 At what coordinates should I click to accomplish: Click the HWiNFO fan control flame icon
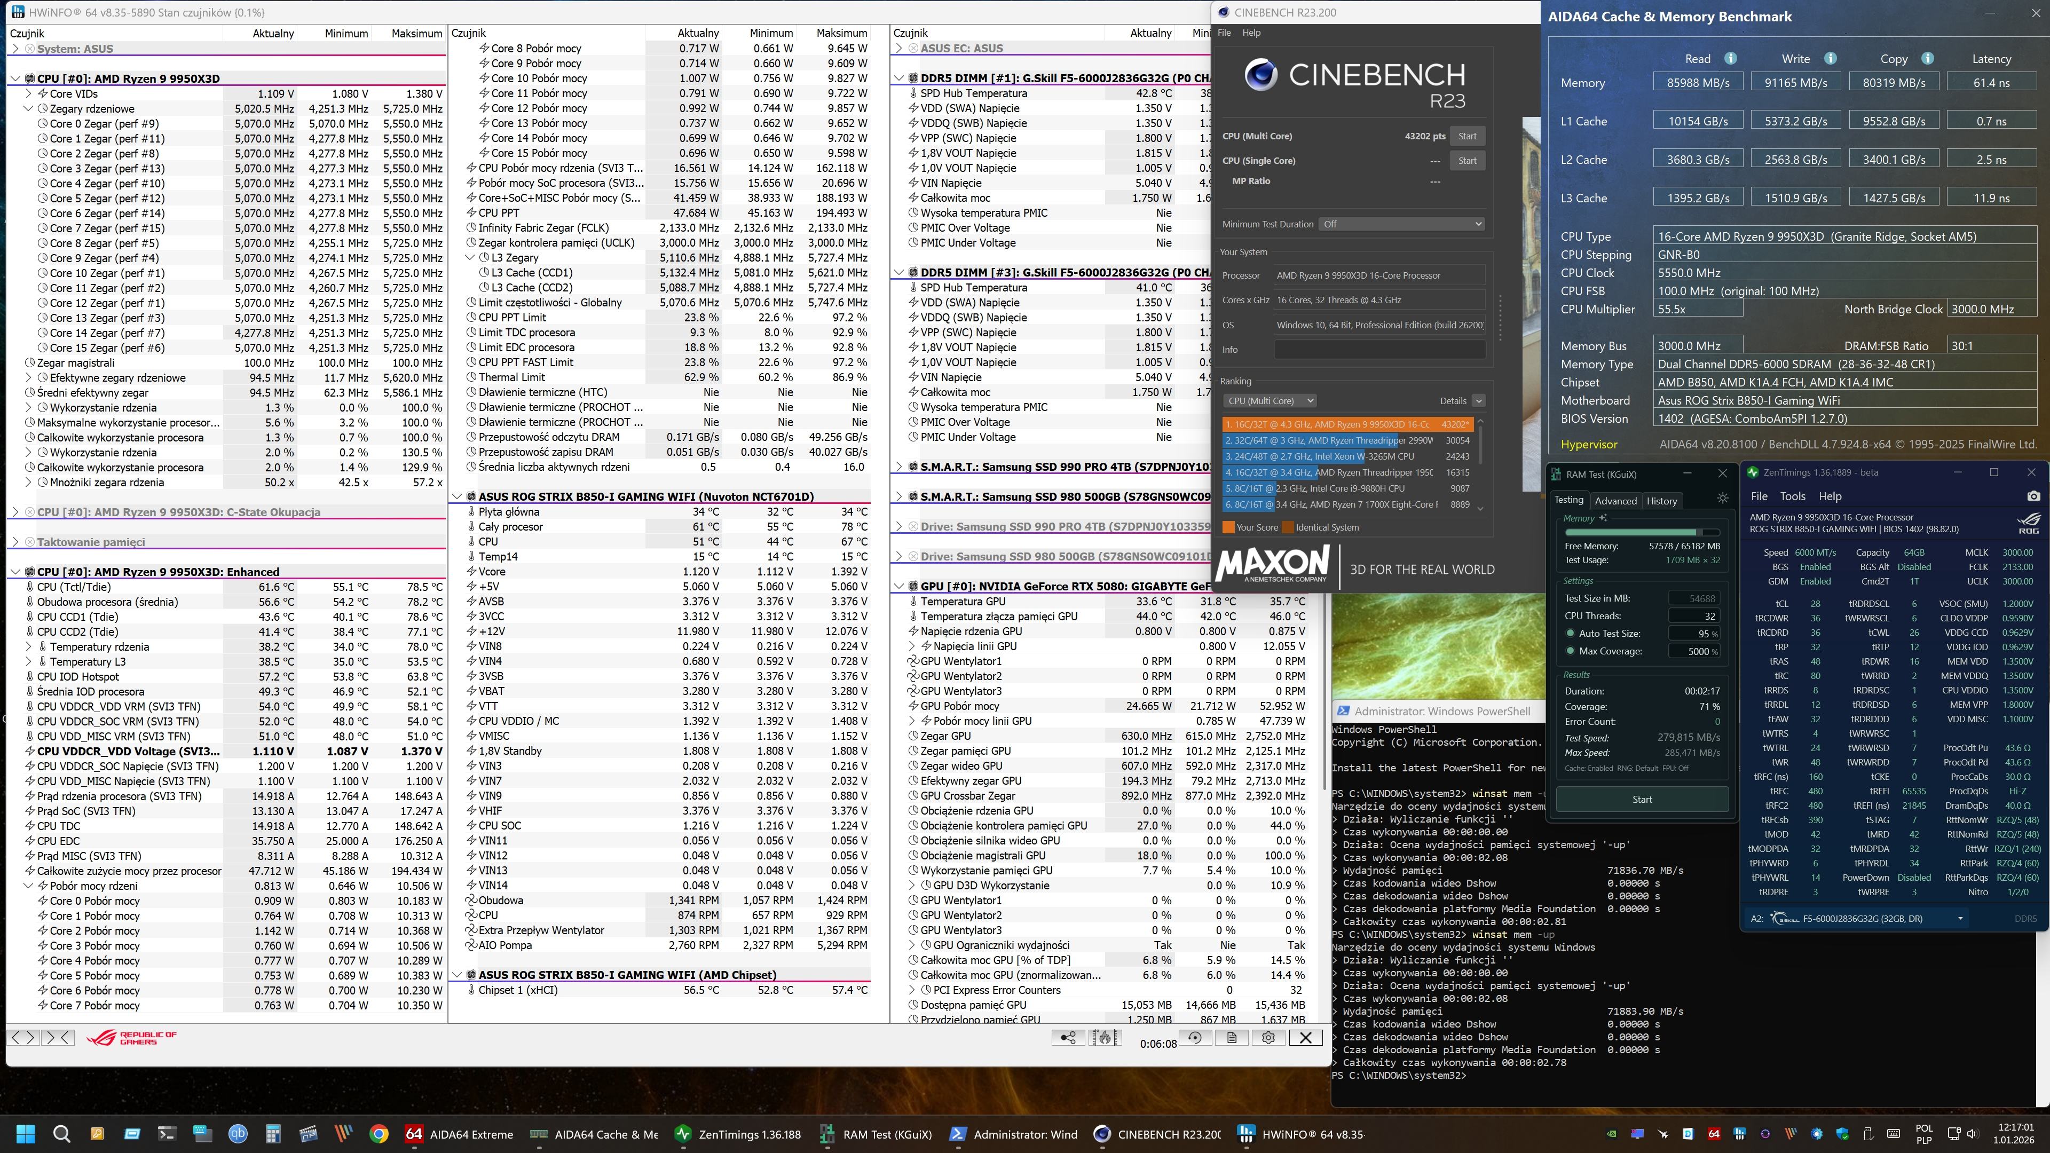pos(1105,1038)
